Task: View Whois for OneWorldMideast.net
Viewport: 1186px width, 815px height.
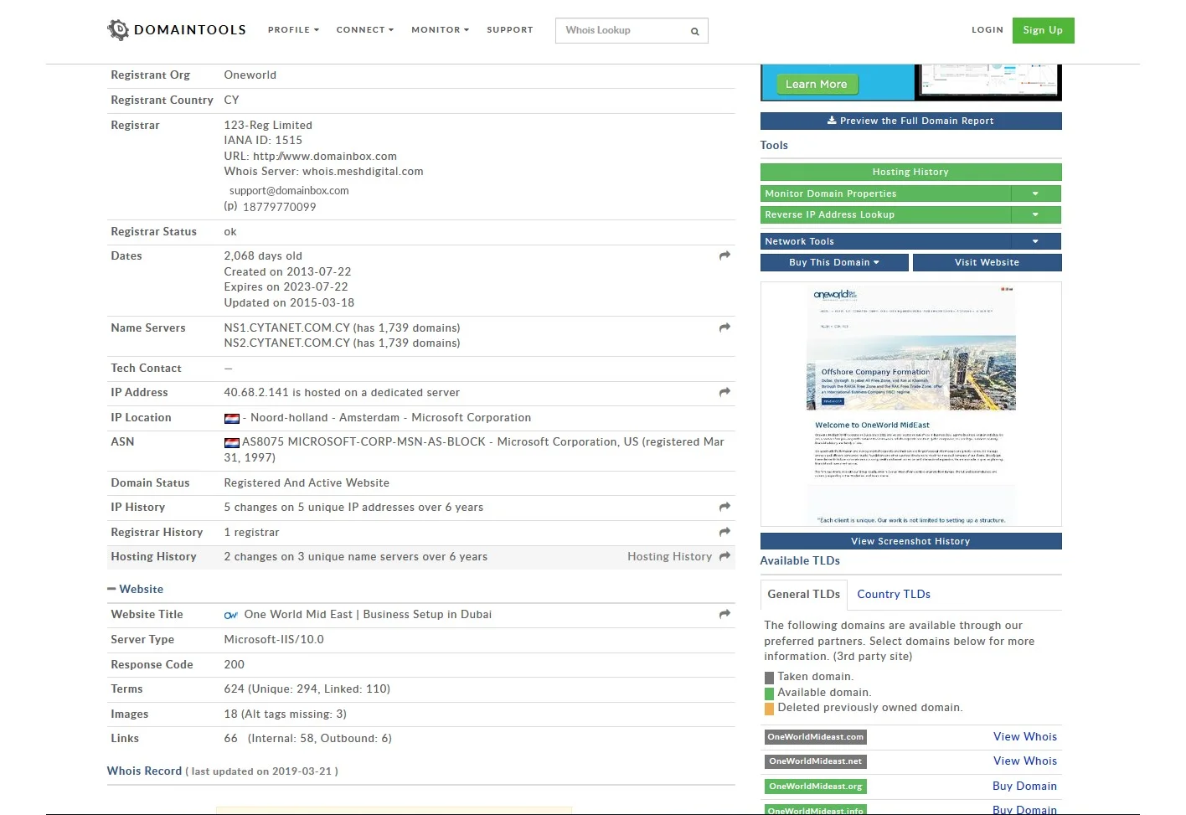Action: pyautogui.click(x=1025, y=761)
